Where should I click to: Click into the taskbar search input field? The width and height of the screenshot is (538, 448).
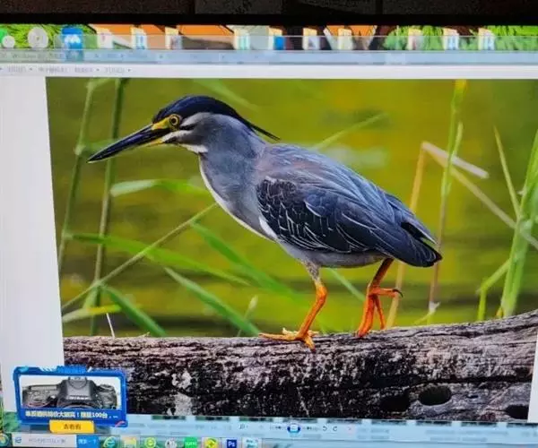[x=45, y=441]
